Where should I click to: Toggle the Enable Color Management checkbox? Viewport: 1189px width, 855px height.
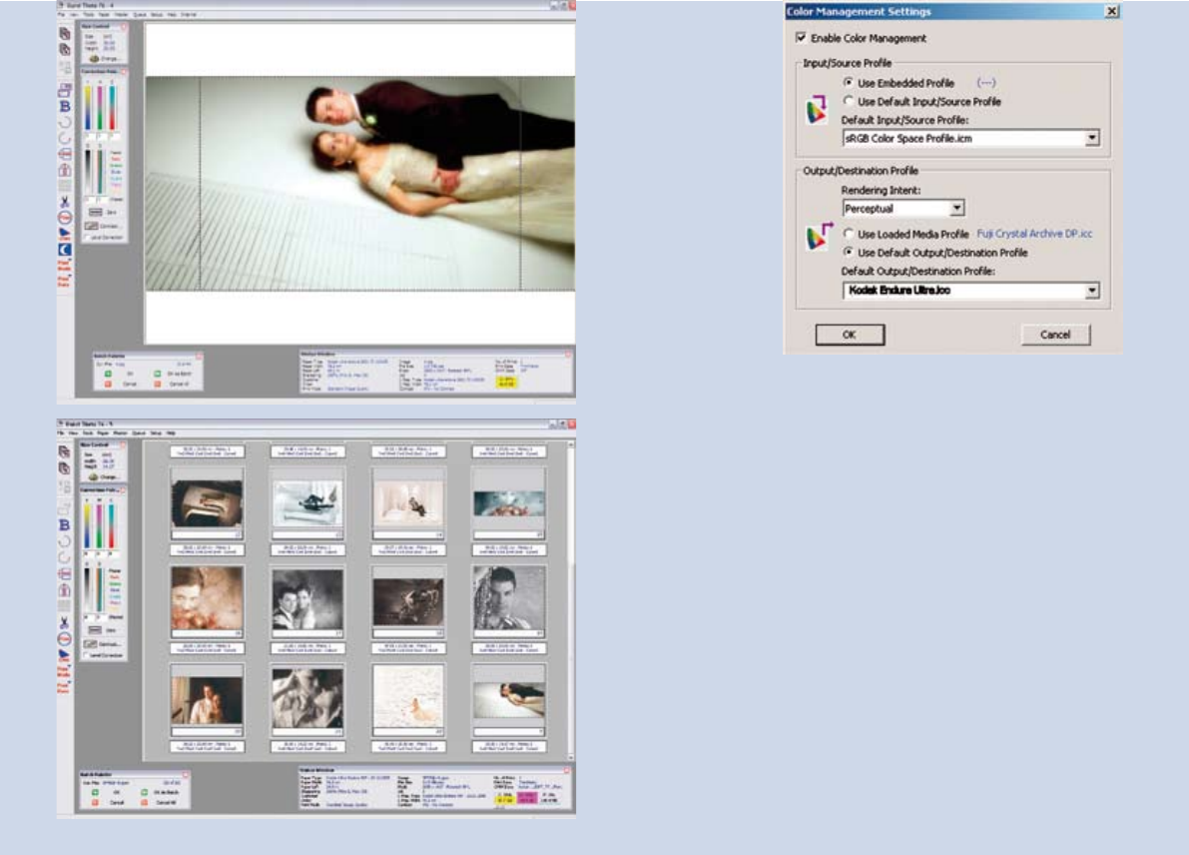(x=801, y=37)
